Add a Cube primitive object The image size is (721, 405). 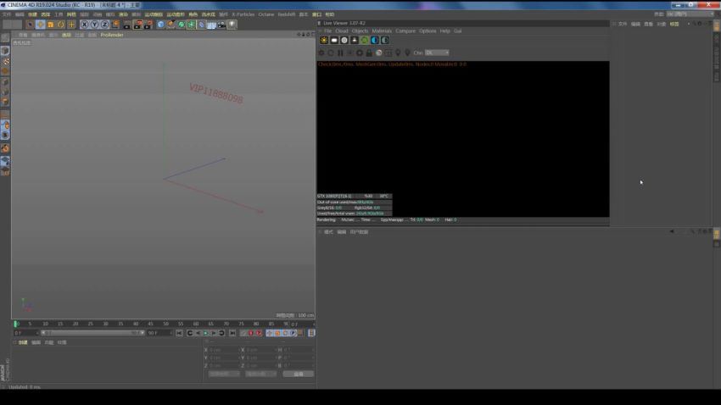coord(160,25)
